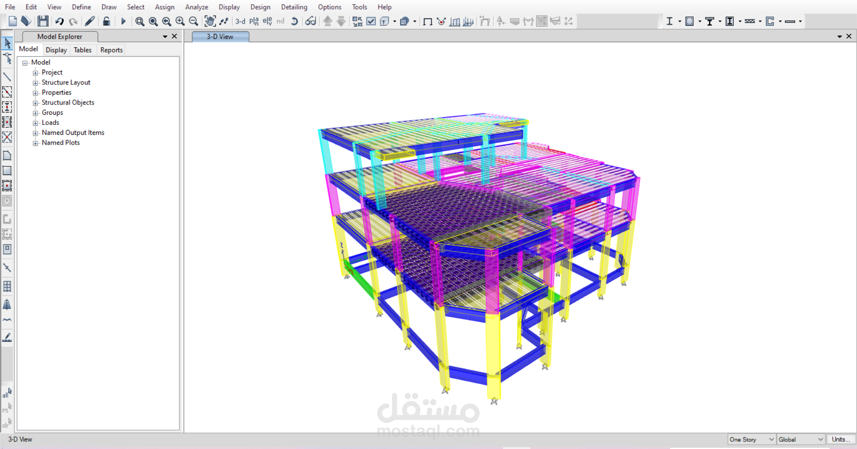The width and height of the screenshot is (857, 449).
Task: Open the Detailing menu
Action: click(294, 7)
